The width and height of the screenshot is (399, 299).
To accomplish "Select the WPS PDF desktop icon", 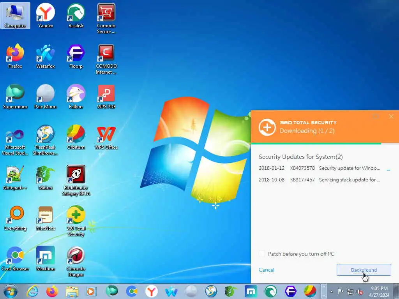I will tap(106, 97).
